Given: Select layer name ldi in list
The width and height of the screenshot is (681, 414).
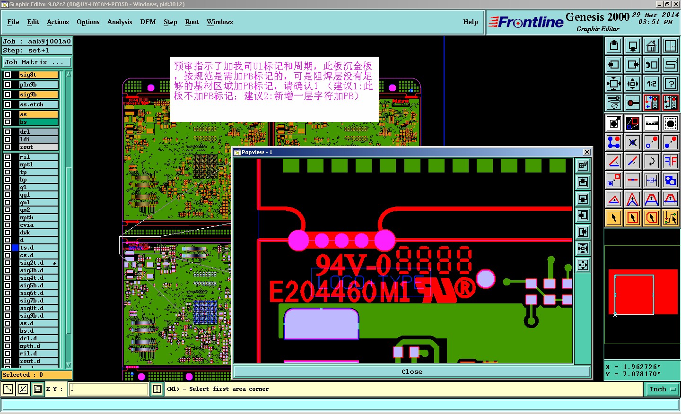Looking at the screenshot, I should click(38, 139).
